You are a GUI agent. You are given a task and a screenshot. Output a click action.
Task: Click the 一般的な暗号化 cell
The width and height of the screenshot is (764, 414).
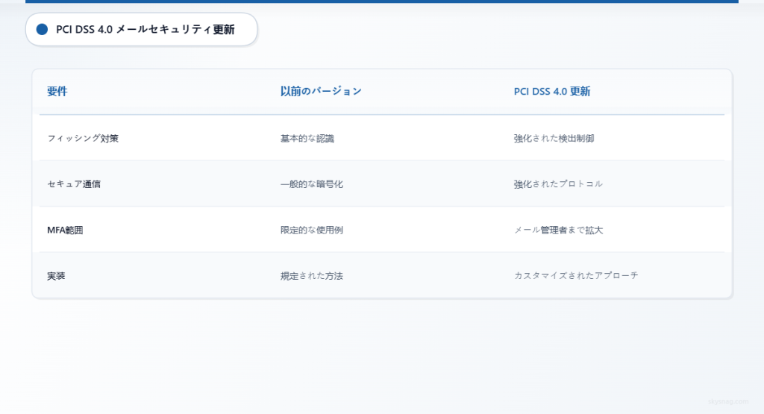tap(311, 184)
